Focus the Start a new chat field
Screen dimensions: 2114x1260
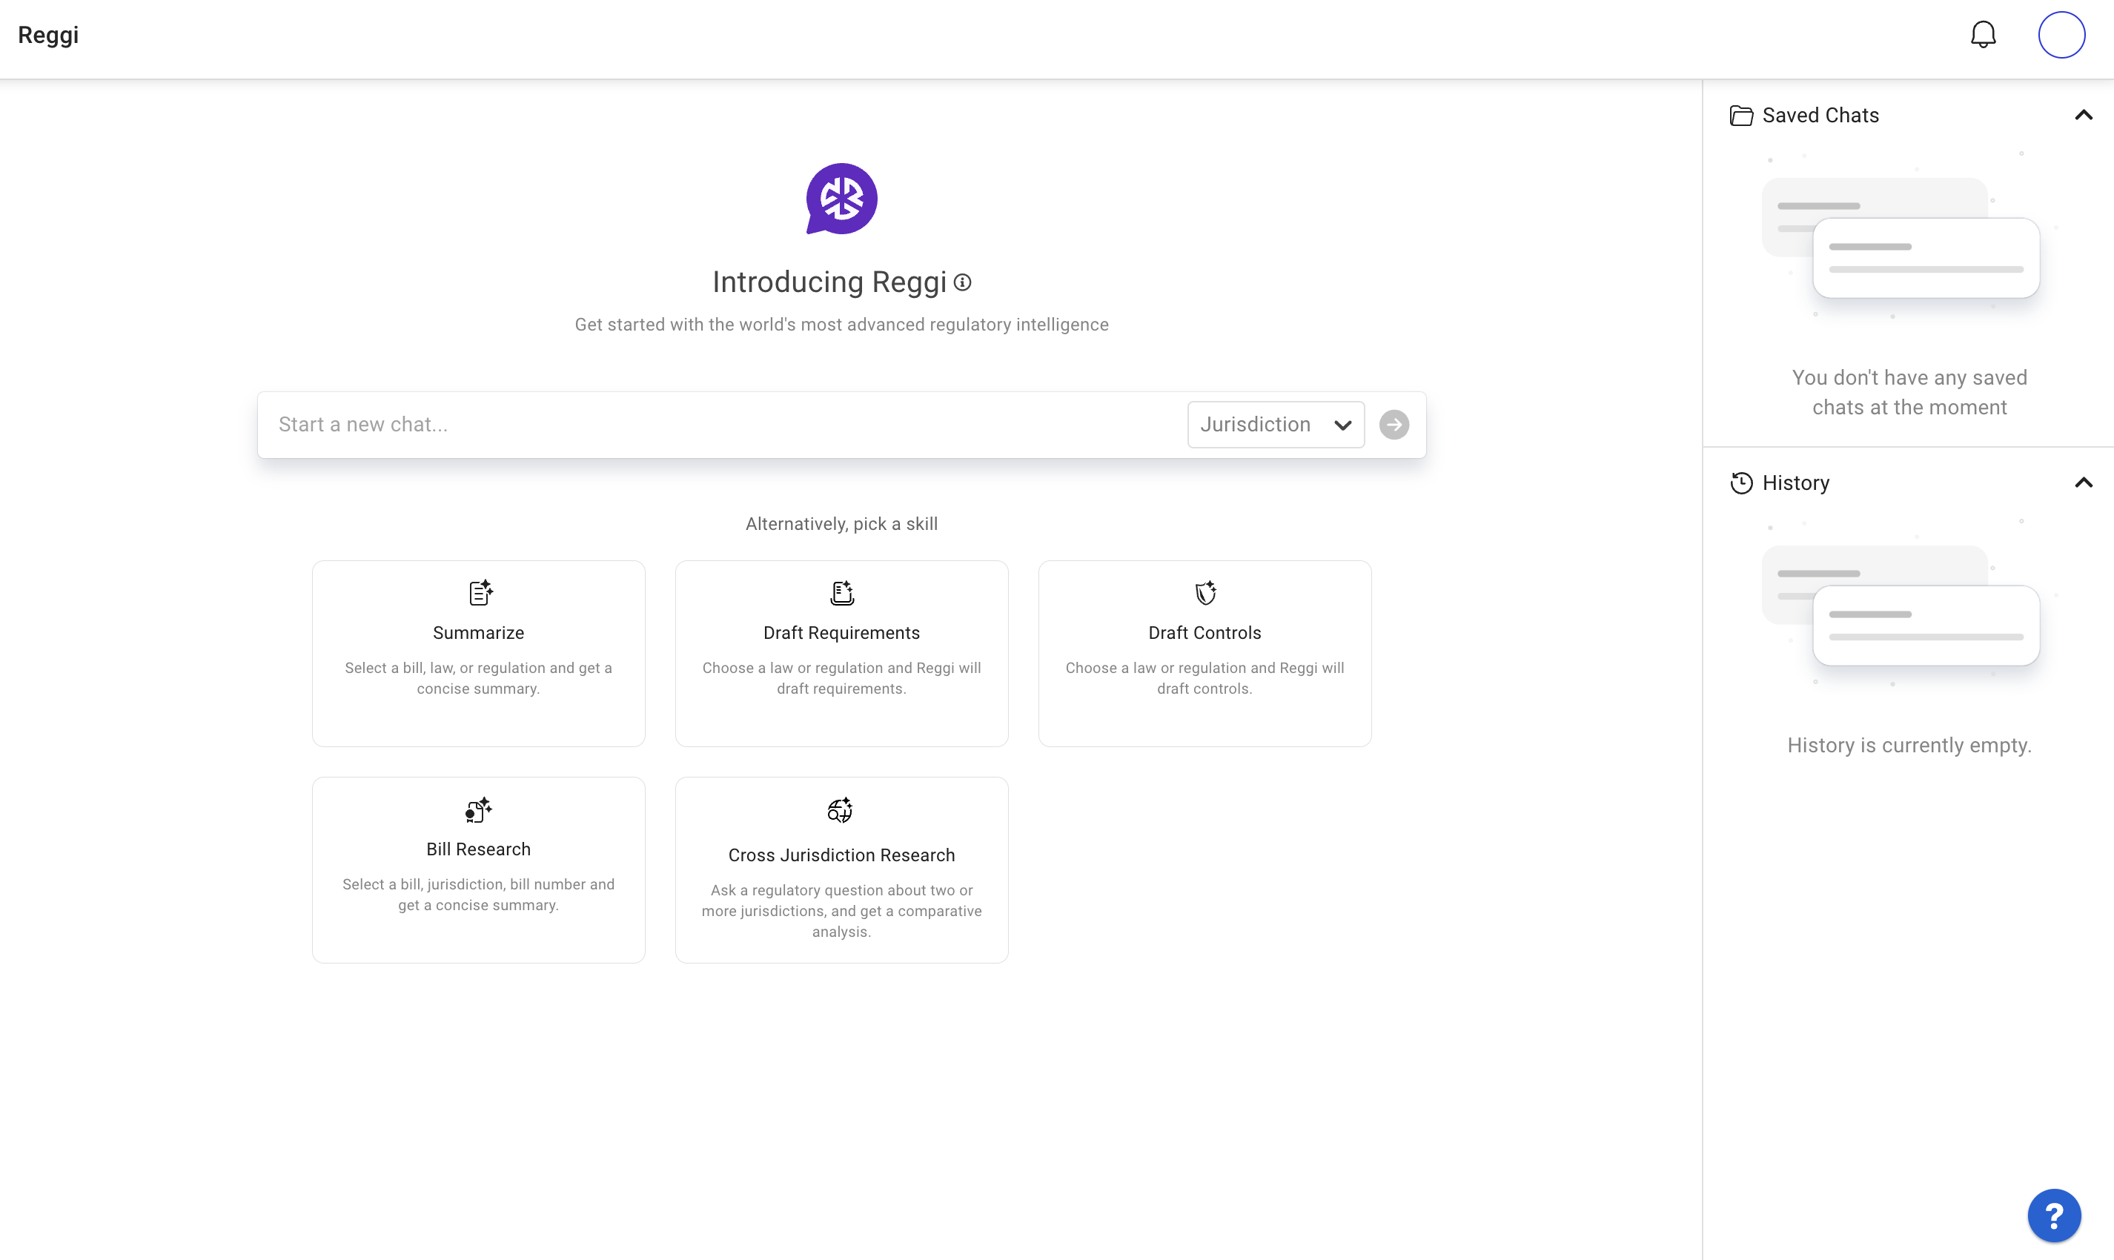pos(722,425)
